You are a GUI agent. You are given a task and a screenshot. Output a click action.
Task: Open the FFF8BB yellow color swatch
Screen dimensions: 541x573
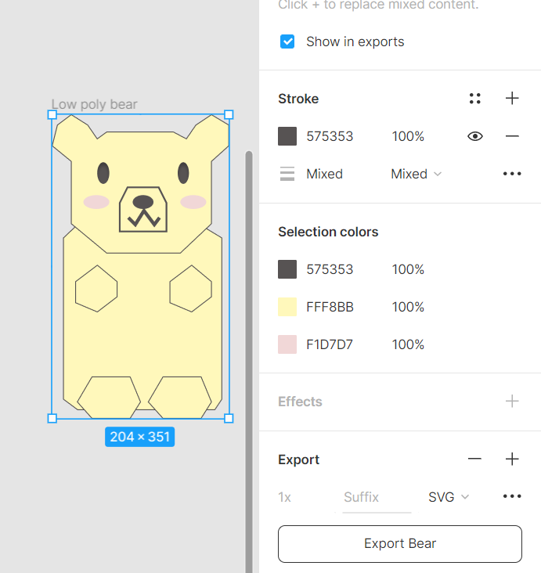tap(287, 307)
